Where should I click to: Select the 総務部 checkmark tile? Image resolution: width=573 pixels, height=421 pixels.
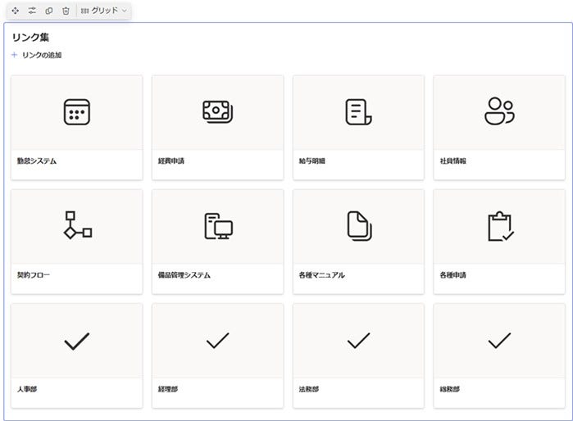pos(499,341)
